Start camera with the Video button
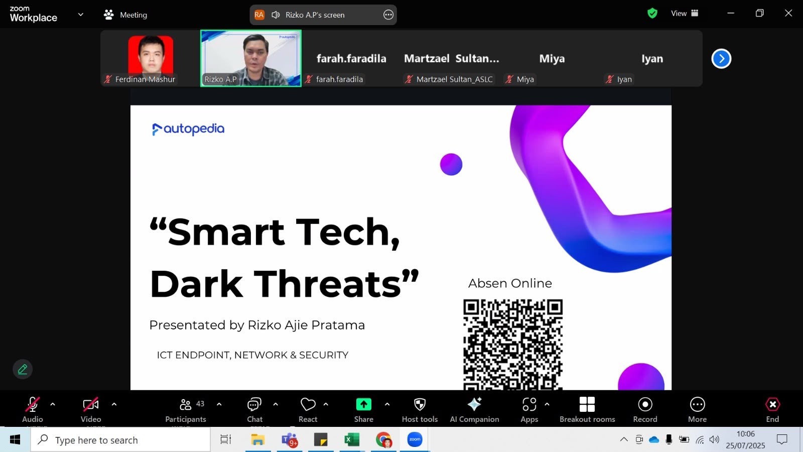 point(91,409)
